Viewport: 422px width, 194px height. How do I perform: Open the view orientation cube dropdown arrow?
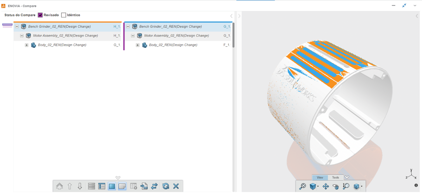tap(318, 187)
